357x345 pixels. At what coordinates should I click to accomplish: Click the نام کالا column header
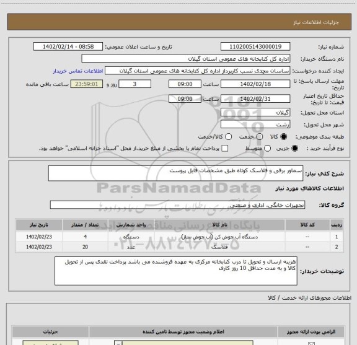point(219,225)
